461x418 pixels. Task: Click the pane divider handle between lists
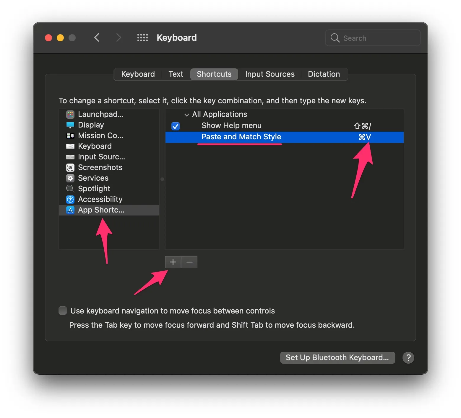(x=162, y=179)
